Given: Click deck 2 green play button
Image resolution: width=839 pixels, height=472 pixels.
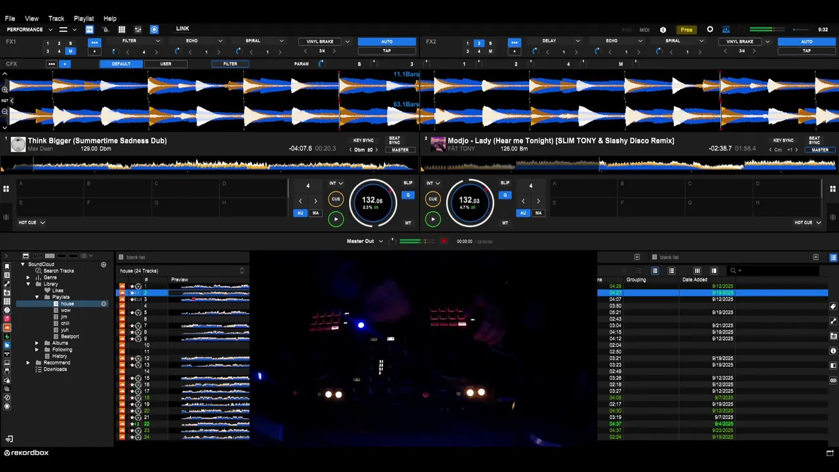Looking at the screenshot, I should point(433,220).
